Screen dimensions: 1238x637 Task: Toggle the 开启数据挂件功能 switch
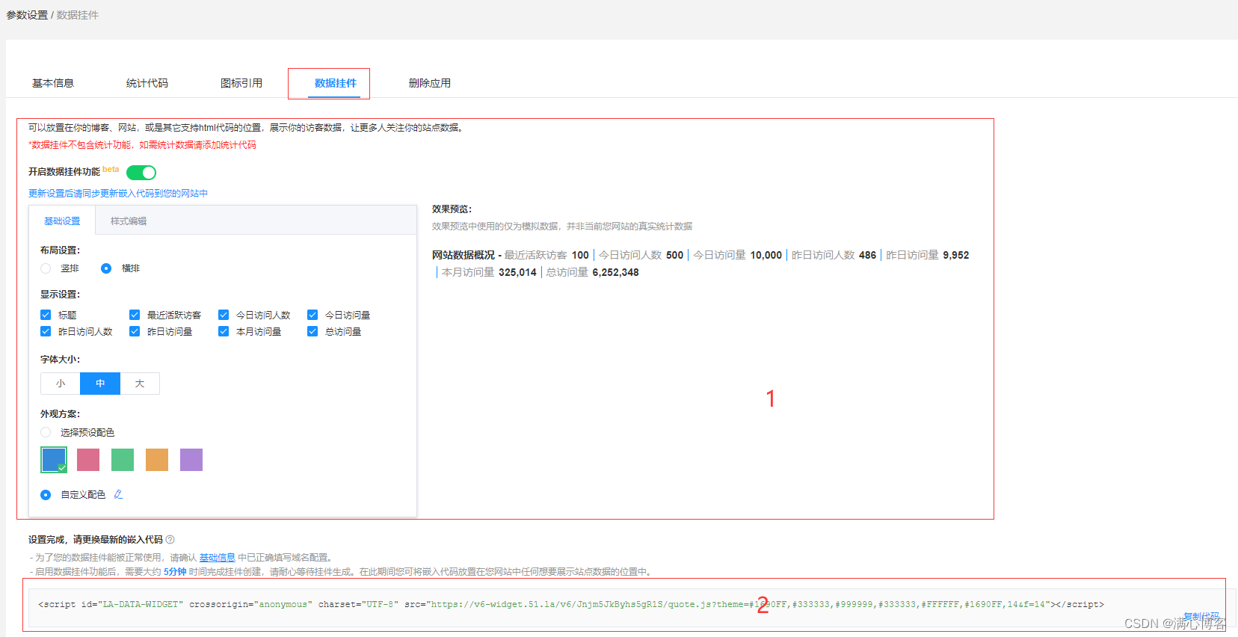pyautogui.click(x=141, y=173)
